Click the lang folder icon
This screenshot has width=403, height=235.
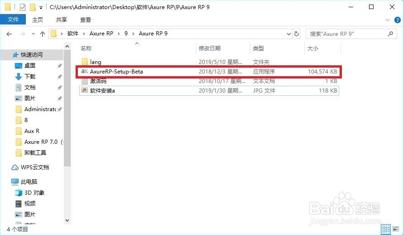(x=85, y=62)
